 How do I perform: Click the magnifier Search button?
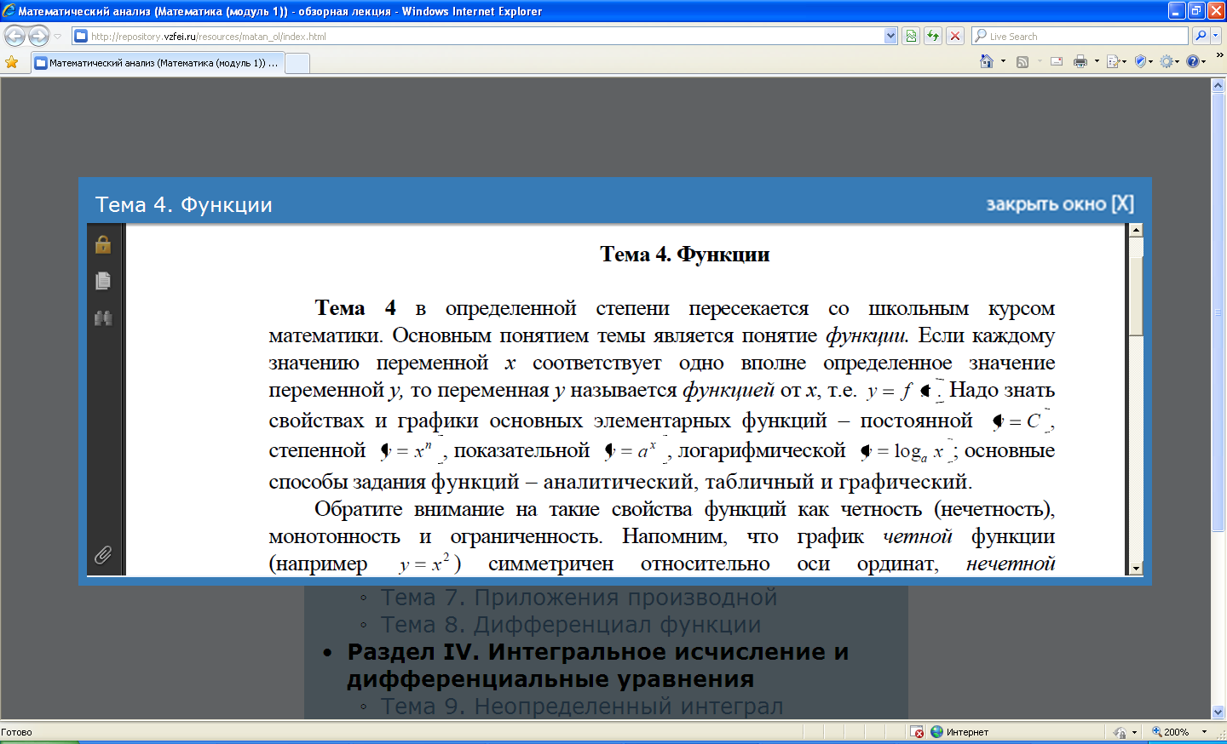[x=1201, y=36]
